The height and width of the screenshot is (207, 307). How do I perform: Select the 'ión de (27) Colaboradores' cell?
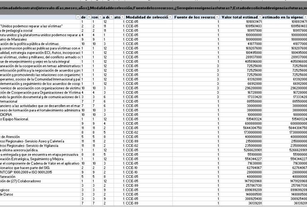[x=40, y=181]
